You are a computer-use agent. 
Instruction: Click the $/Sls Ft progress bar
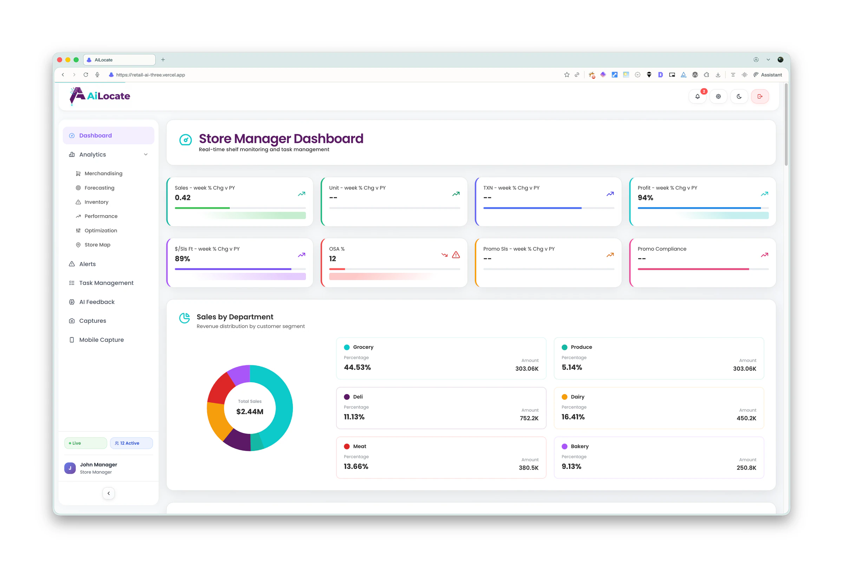(x=240, y=269)
